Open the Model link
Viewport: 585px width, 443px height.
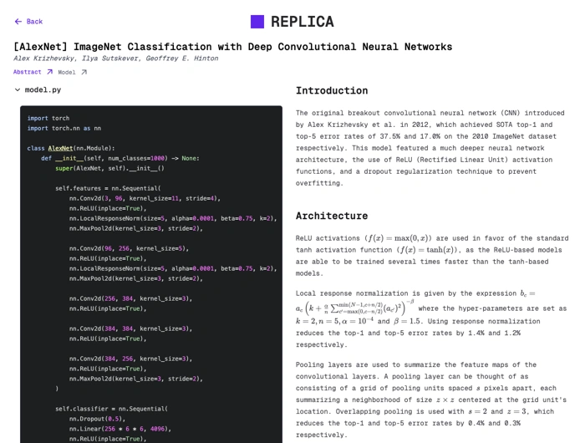67,73
